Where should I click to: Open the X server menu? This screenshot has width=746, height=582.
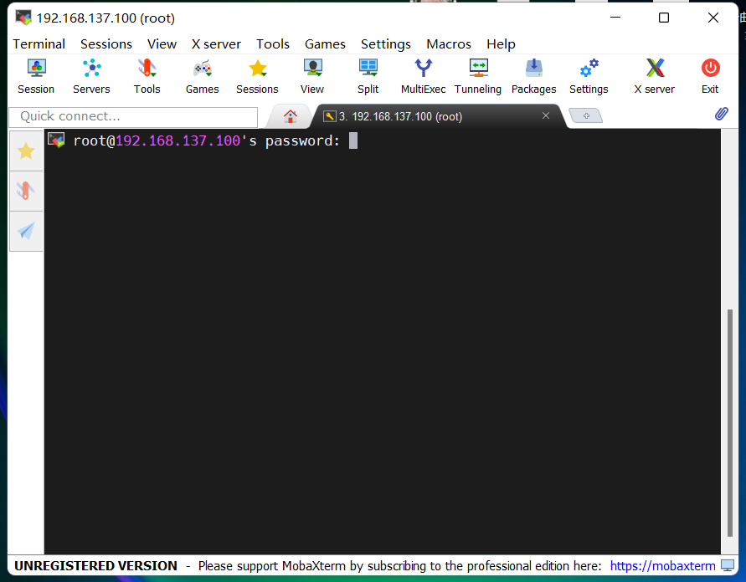(x=216, y=44)
